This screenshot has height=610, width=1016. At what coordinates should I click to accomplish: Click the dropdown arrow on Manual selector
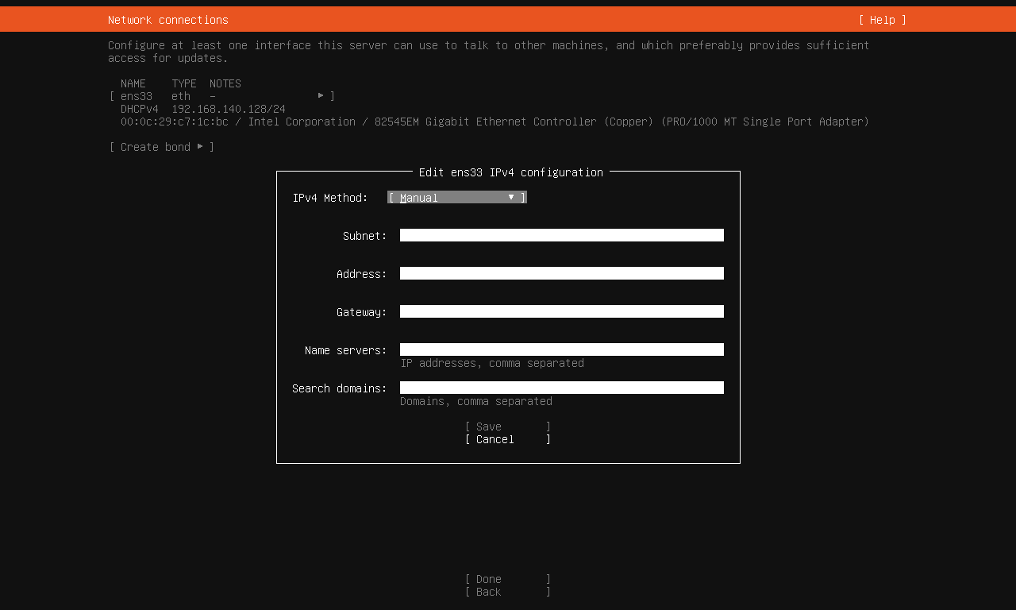click(x=511, y=197)
